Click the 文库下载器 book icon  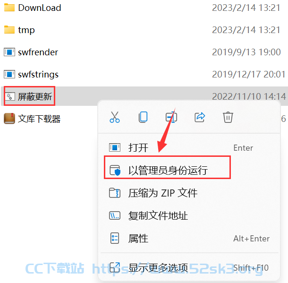coord(9,119)
